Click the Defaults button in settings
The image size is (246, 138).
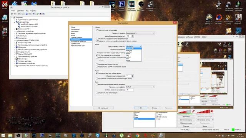tap(103, 108)
